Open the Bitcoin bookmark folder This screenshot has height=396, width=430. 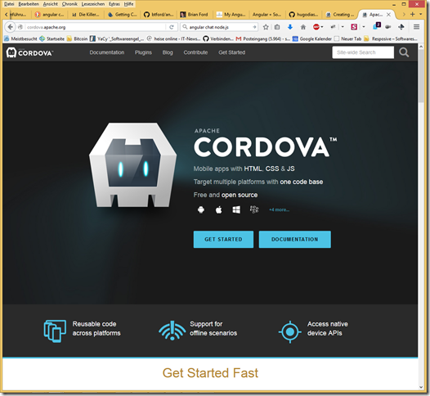coord(78,38)
